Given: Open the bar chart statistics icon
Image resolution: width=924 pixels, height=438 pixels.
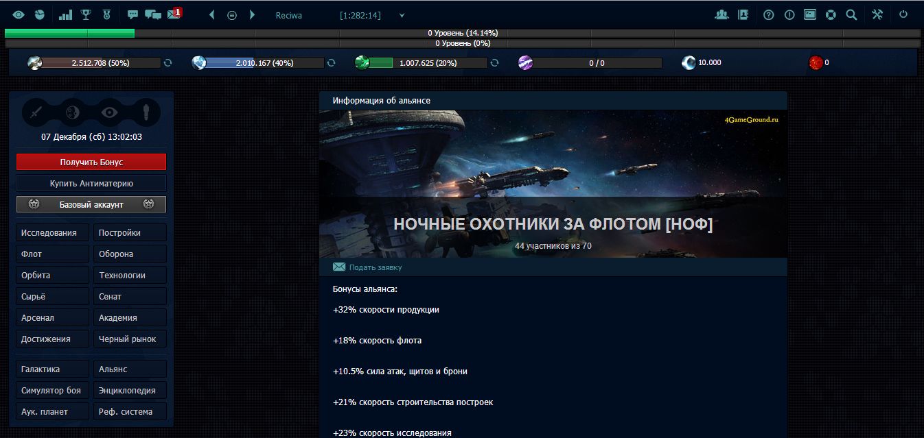Looking at the screenshot, I should 65,14.
